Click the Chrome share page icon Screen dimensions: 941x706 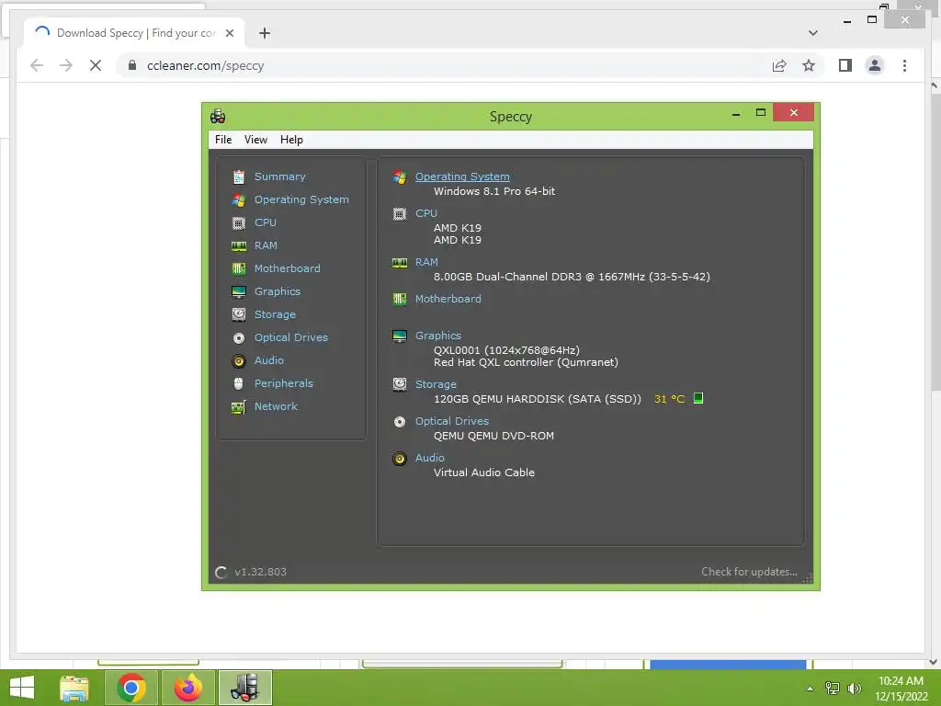click(x=779, y=65)
